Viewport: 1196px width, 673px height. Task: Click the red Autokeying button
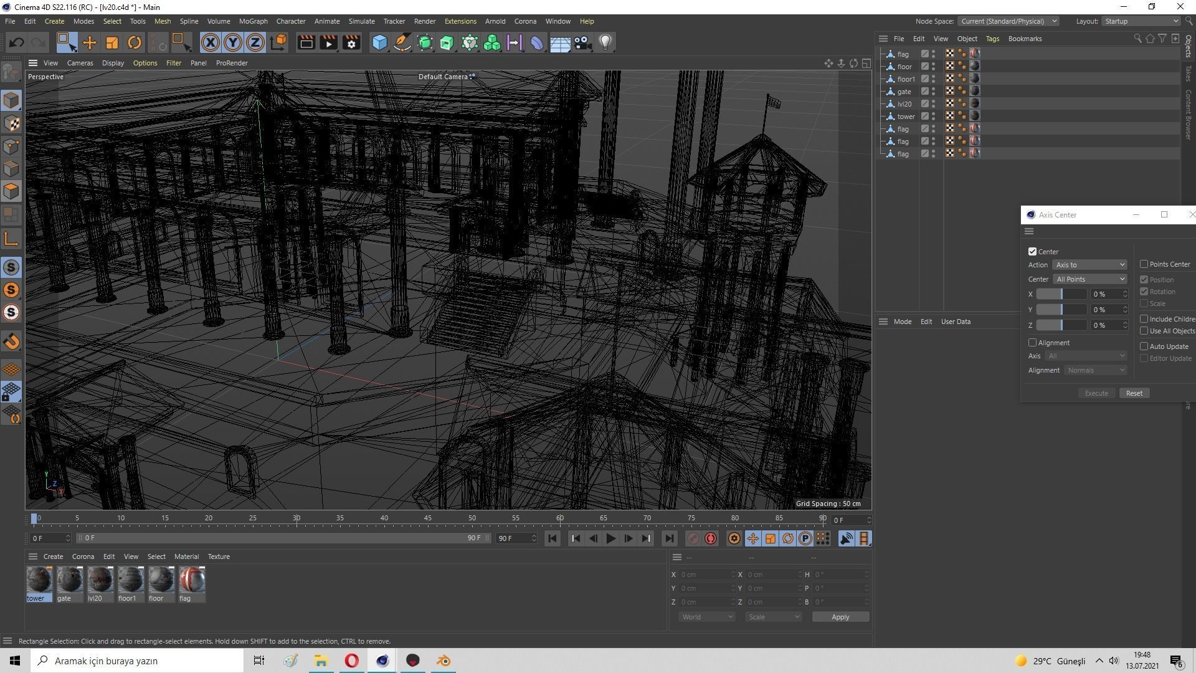click(x=711, y=538)
